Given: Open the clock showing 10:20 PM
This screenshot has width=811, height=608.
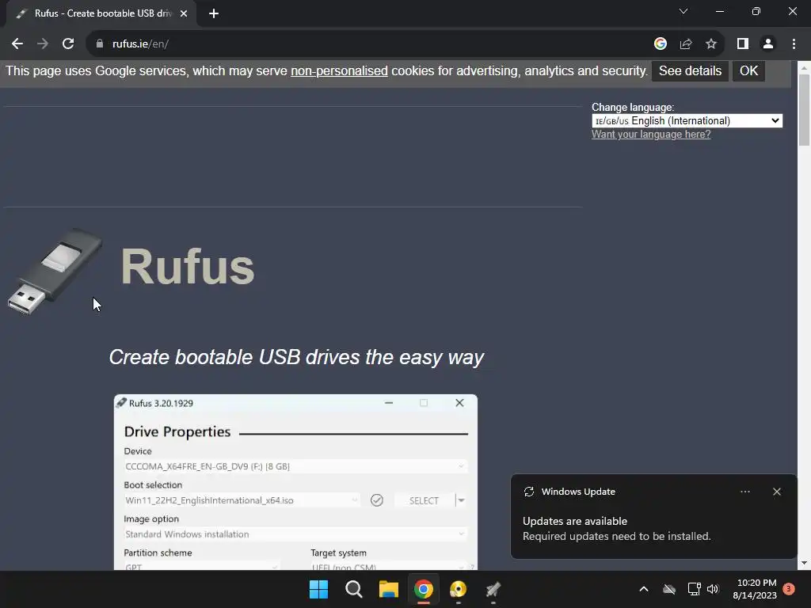Looking at the screenshot, I should [755, 589].
